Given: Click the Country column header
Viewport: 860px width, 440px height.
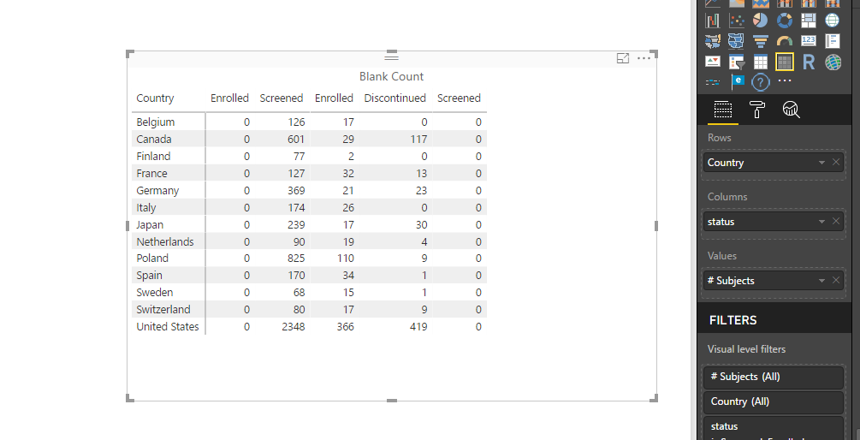Looking at the screenshot, I should (x=155, y=98).
